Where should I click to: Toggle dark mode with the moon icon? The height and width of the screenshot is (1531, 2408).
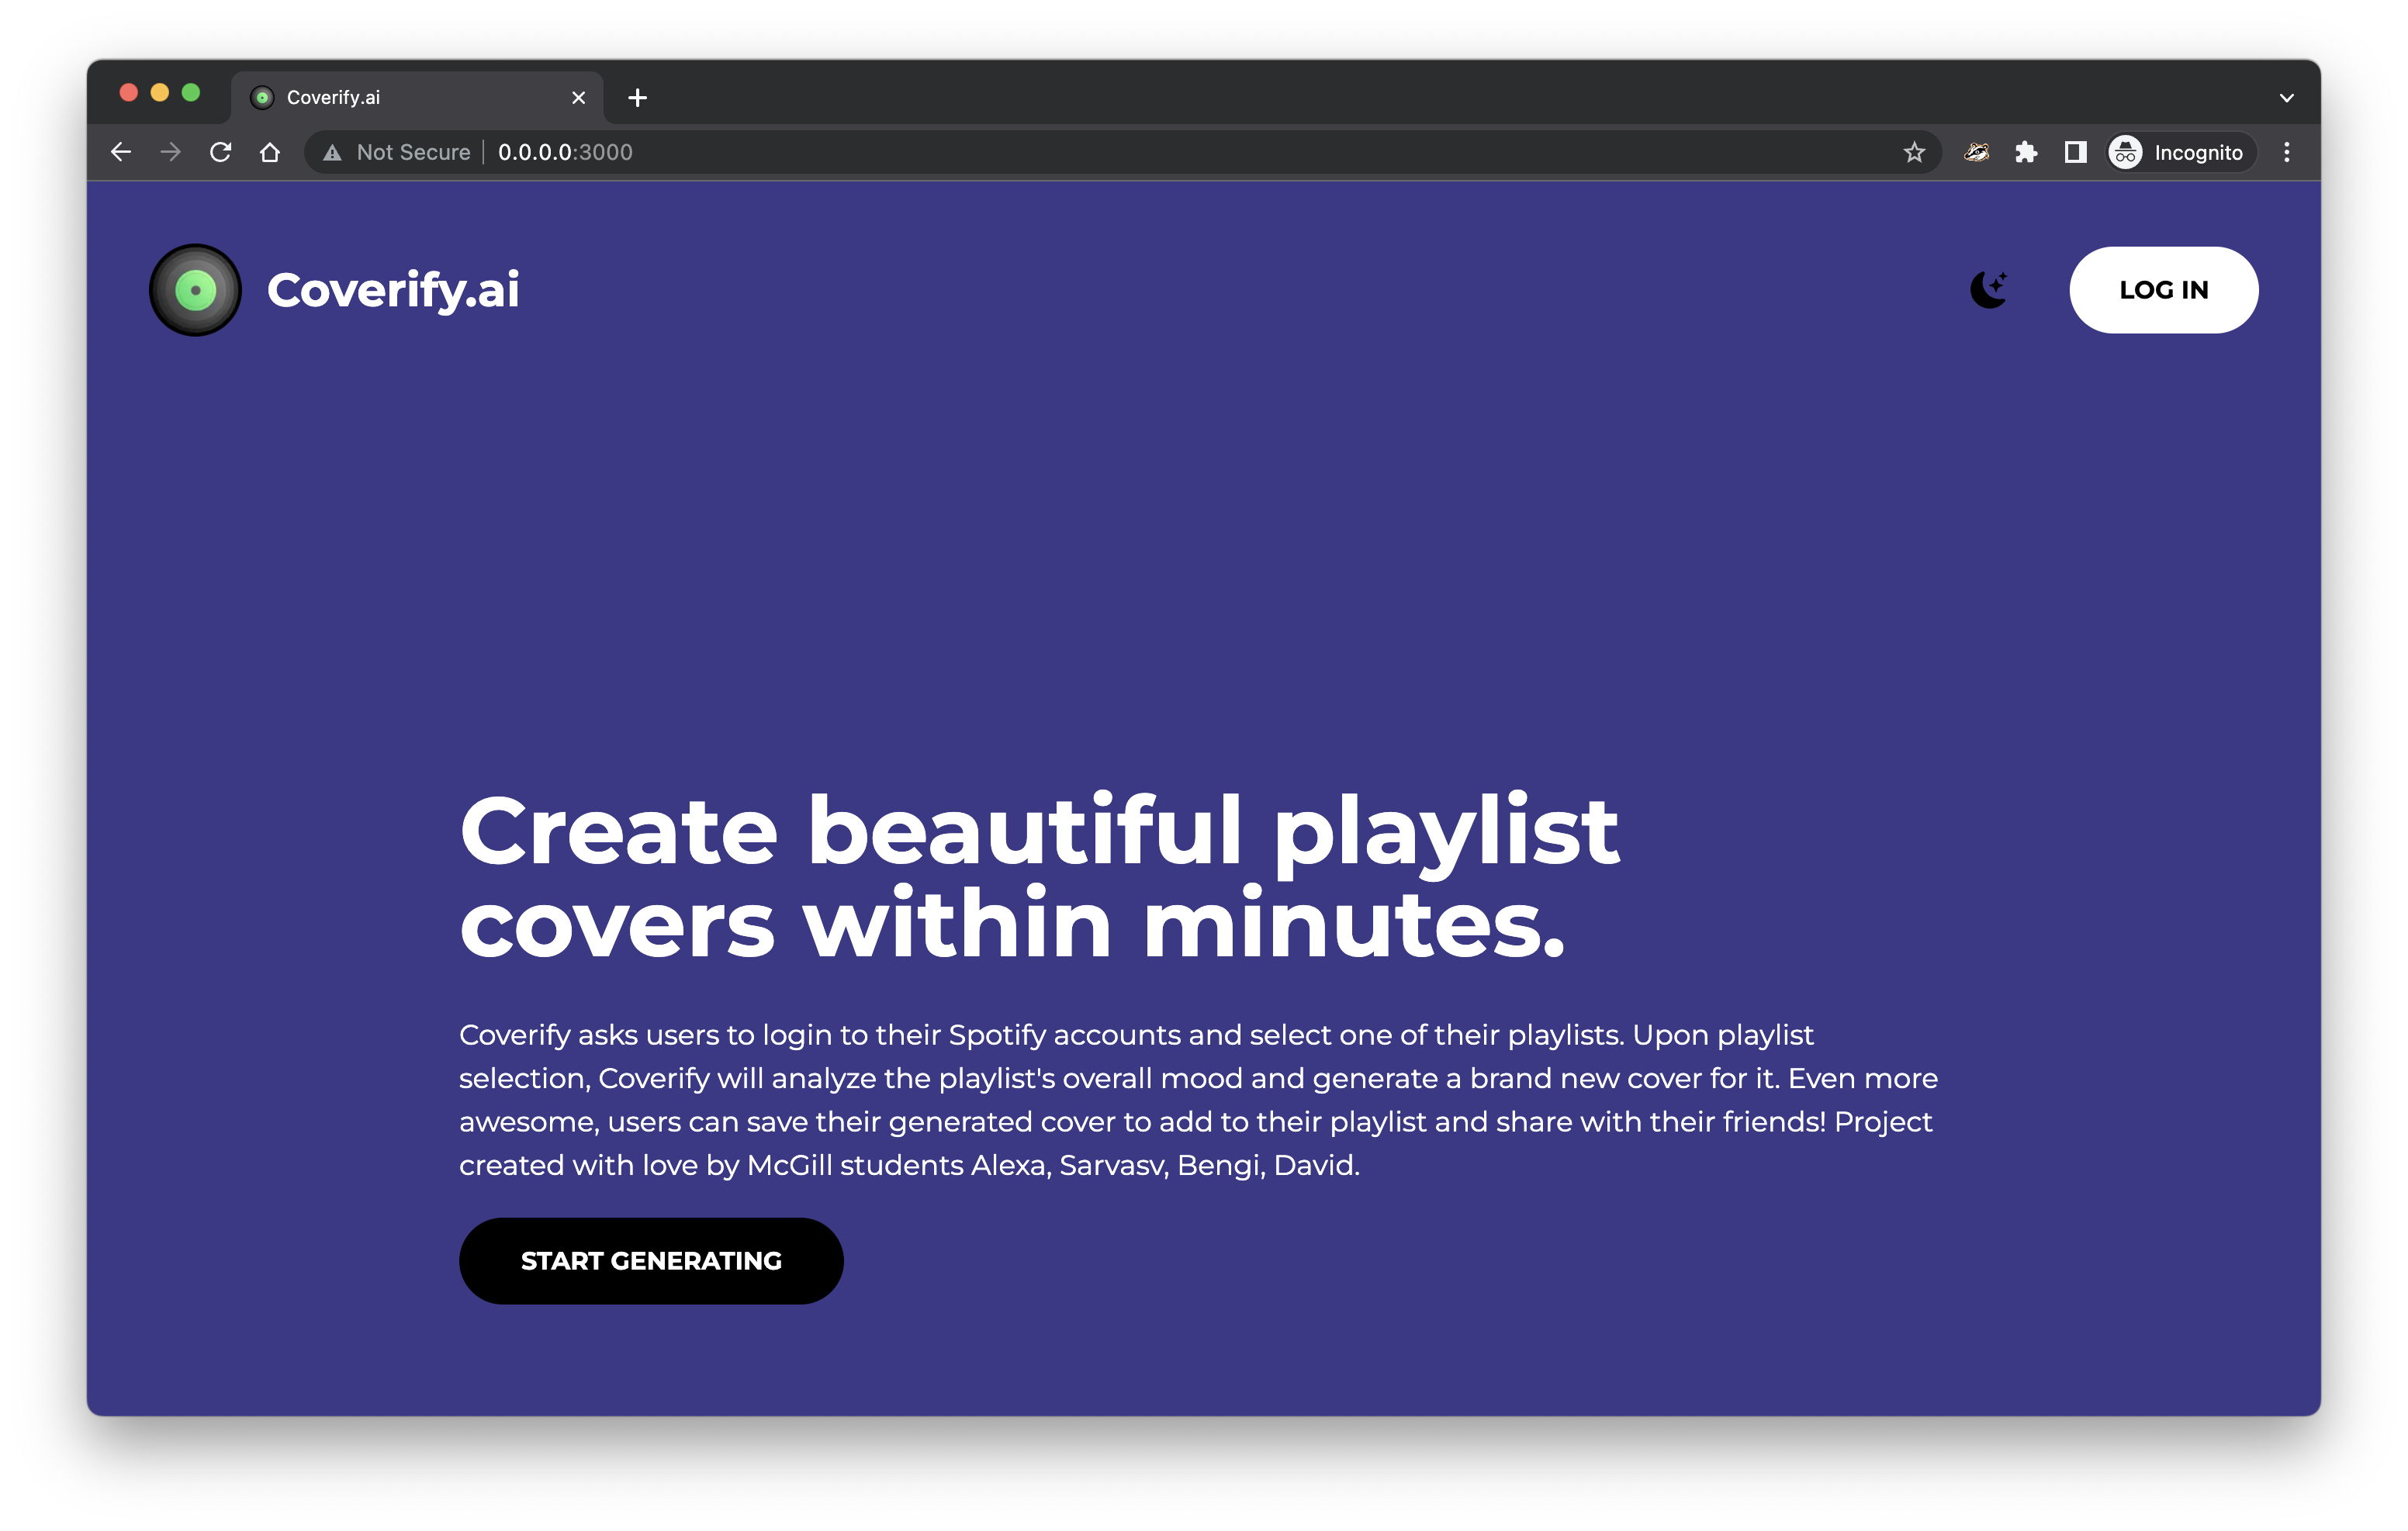(1988, 290)
